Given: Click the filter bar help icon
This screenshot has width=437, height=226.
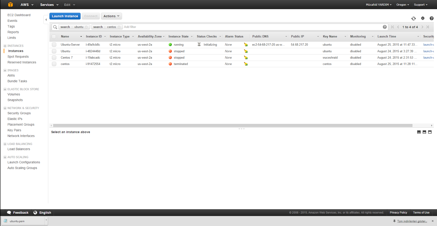Looking at the screenshot, I should [x=385, y=27].
